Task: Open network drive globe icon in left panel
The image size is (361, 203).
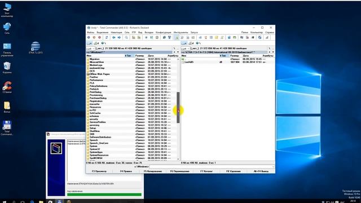Action: pos(103,43)
